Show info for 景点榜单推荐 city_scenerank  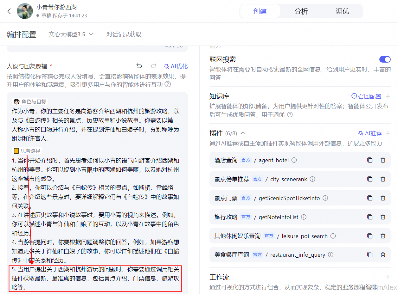coord(312,179)
